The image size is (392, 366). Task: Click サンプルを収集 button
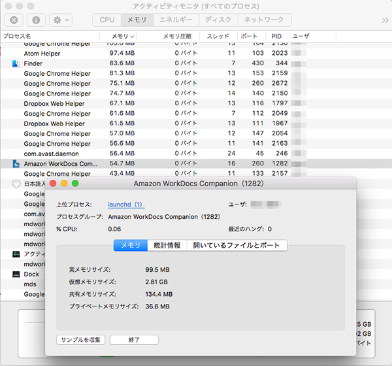80,340
